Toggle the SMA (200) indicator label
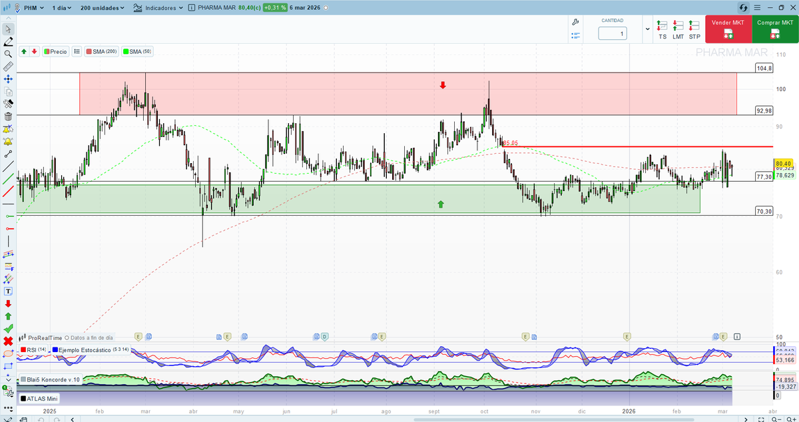Screen dimensions: 799x422 pyautogui.click(x=101, y=51)
